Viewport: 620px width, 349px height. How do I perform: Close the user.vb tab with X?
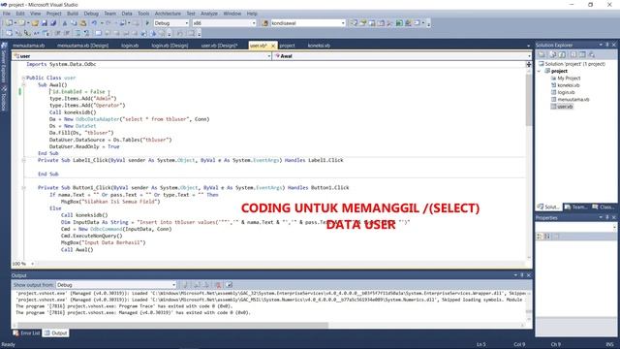pyautogui.click(x=273, y=46)
